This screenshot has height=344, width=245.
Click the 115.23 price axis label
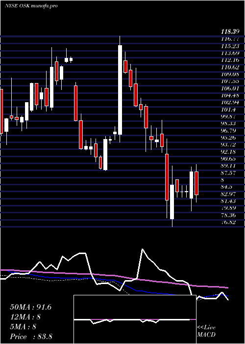coord(230,46)
